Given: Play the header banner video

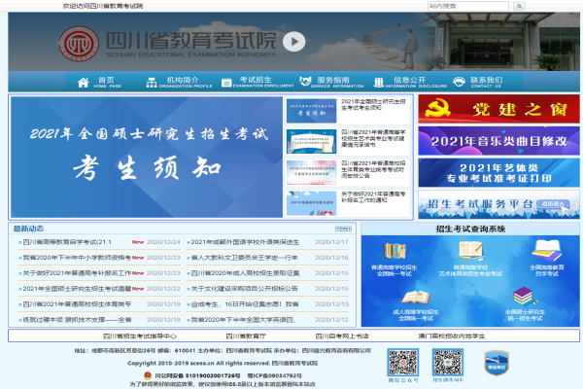Looking at the screenshot, I should click(x=293, y=42).
